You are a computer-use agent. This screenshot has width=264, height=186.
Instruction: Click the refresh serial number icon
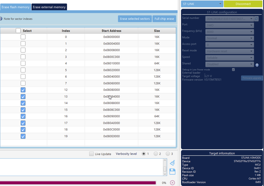pyautogui.click(x=256, y=19)
